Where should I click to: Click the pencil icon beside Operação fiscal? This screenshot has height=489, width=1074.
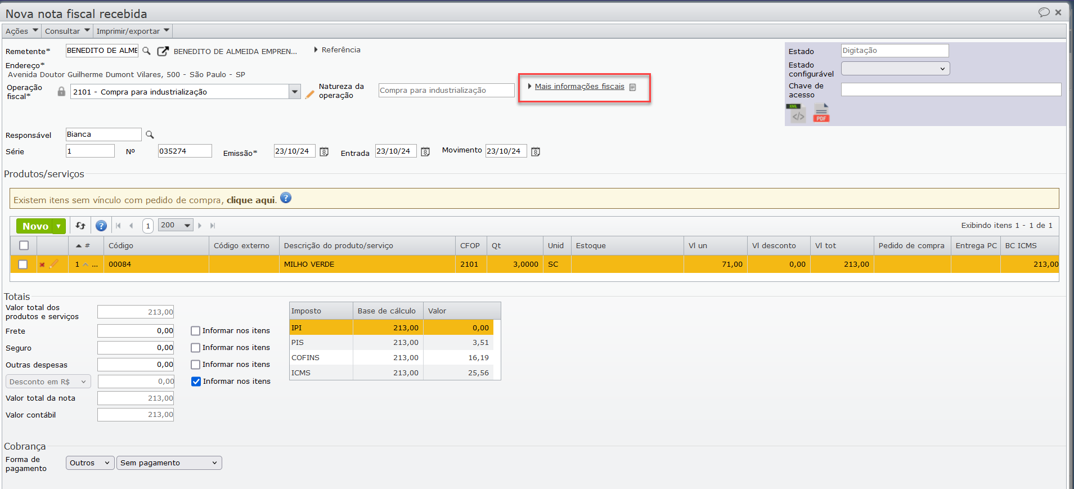309,95
